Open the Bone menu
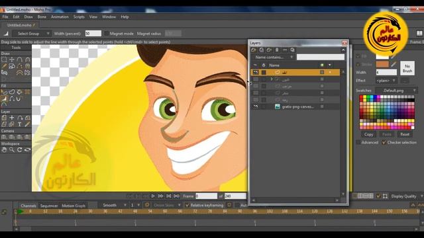This screenshot has width=424, height=238. pyautogui.click(x=42, y=17)
